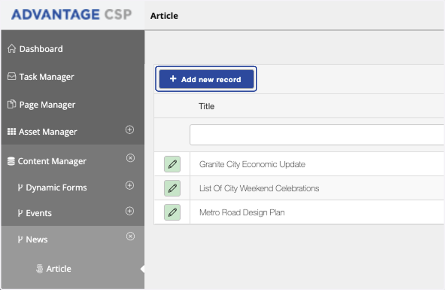Click the Page Manager pages icon
The image size is (445, 290).
(12, 104)
